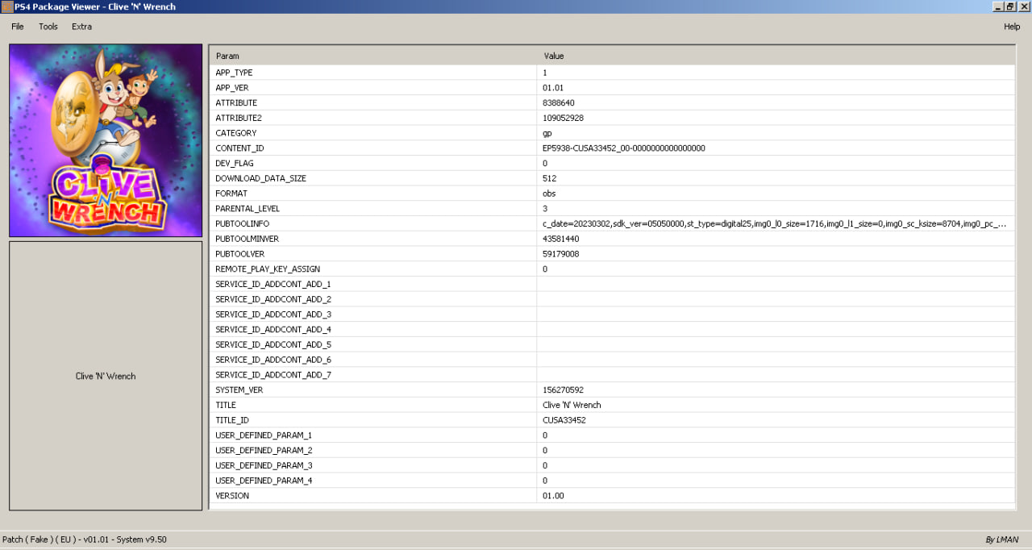Open the Tools menu
Viewport: 1032px width, 550px height.
pos(48,27)
